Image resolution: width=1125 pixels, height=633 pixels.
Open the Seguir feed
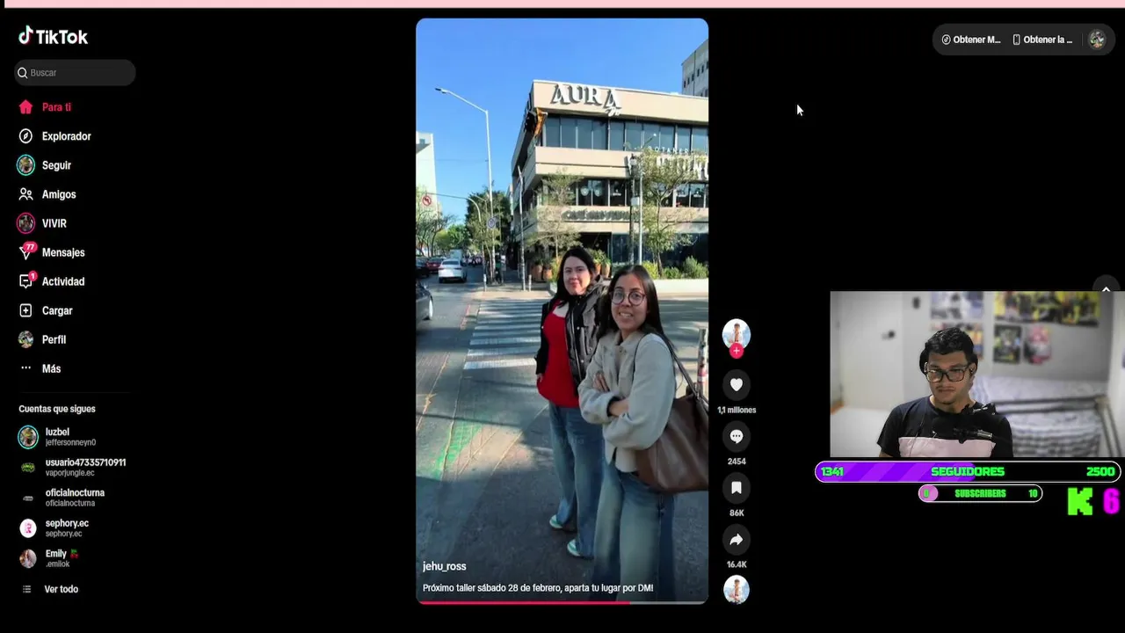tap(56, 165)
